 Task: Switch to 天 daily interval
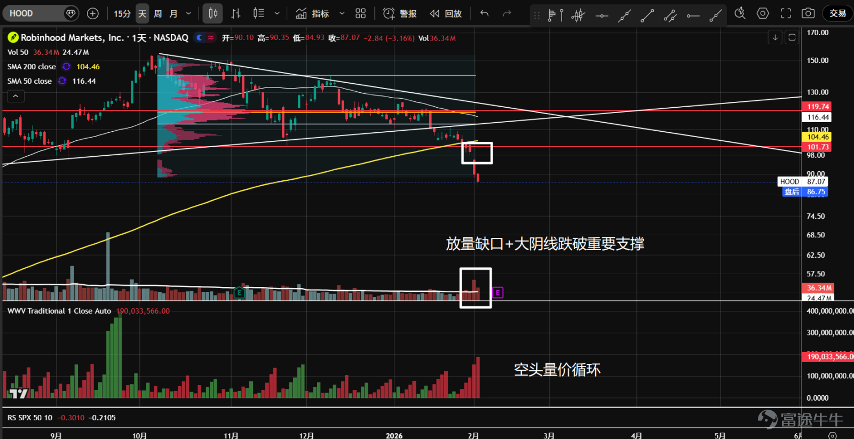pos(142,13)
